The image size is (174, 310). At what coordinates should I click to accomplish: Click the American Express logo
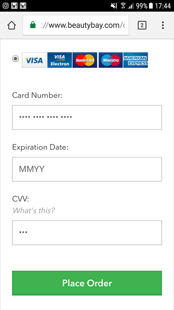(x=136, y=60)
